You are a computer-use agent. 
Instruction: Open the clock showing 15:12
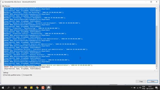(x=150, y=88)
